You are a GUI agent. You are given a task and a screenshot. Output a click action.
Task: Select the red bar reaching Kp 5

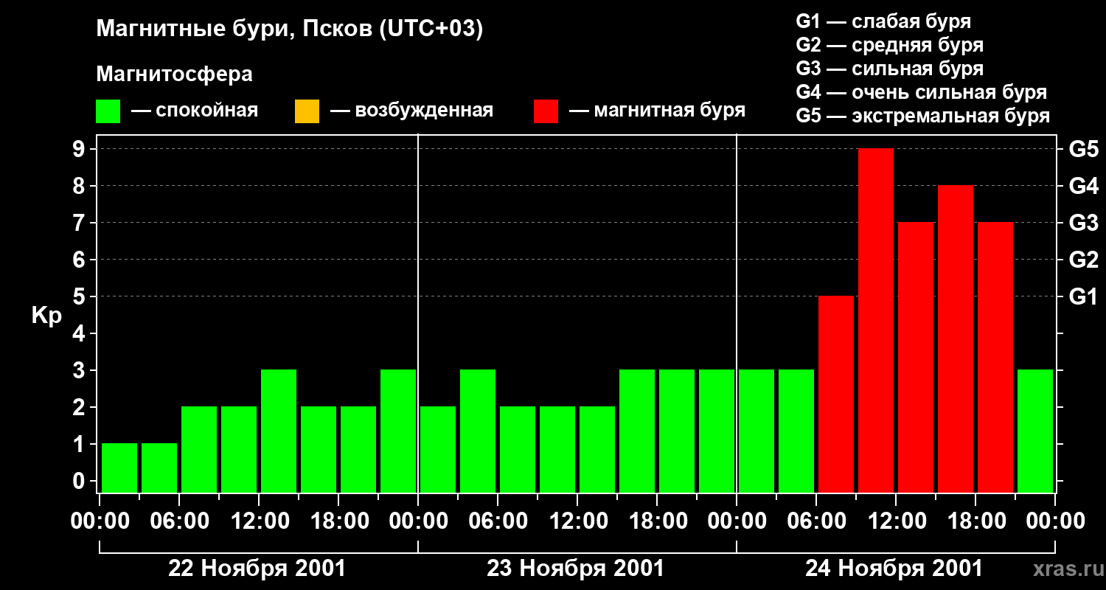(836, 394)
